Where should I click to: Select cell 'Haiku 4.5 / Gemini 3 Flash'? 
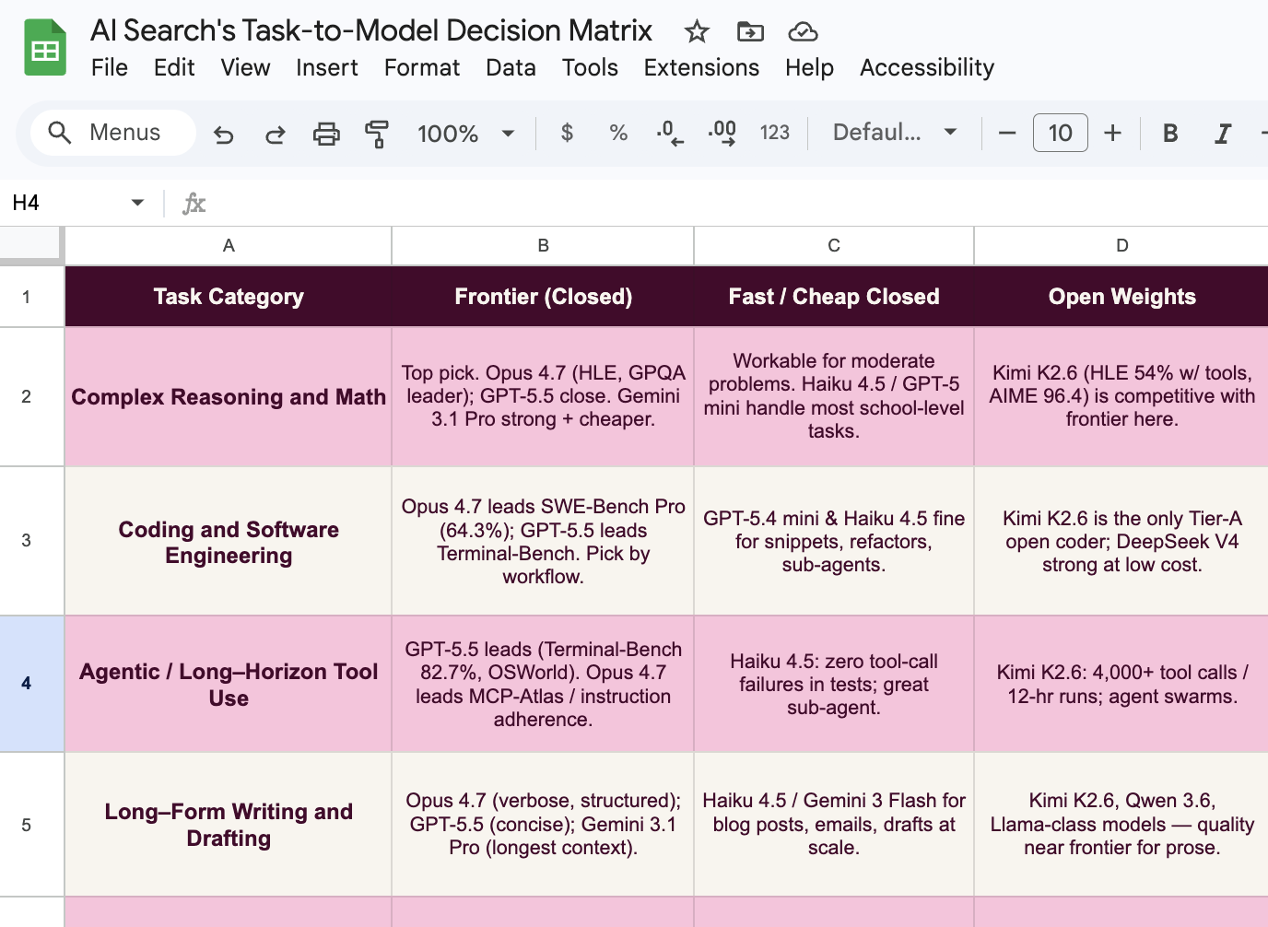coord(834,825)
